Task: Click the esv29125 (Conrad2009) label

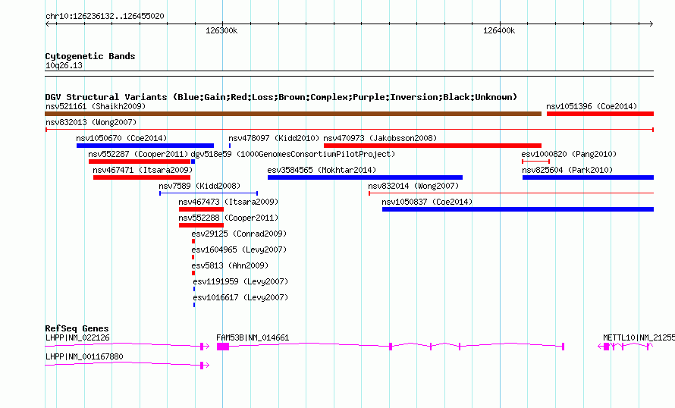Action: pyautogui.click(x=239, y=234)
